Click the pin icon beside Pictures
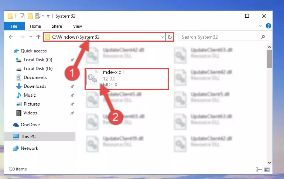The image size is (284, 179). [x=72, y=104]
